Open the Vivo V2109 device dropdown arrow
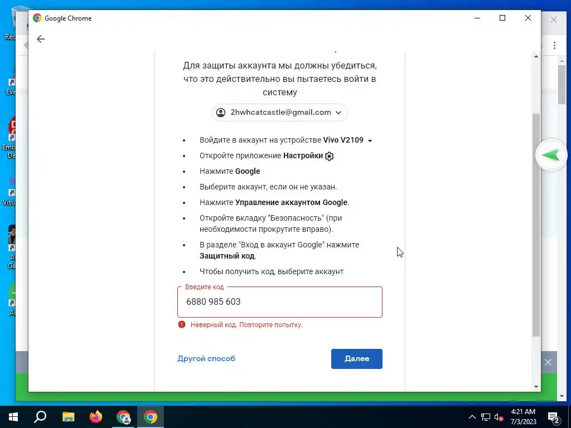This screenshot has width=571, height=428. pos(370,141)
